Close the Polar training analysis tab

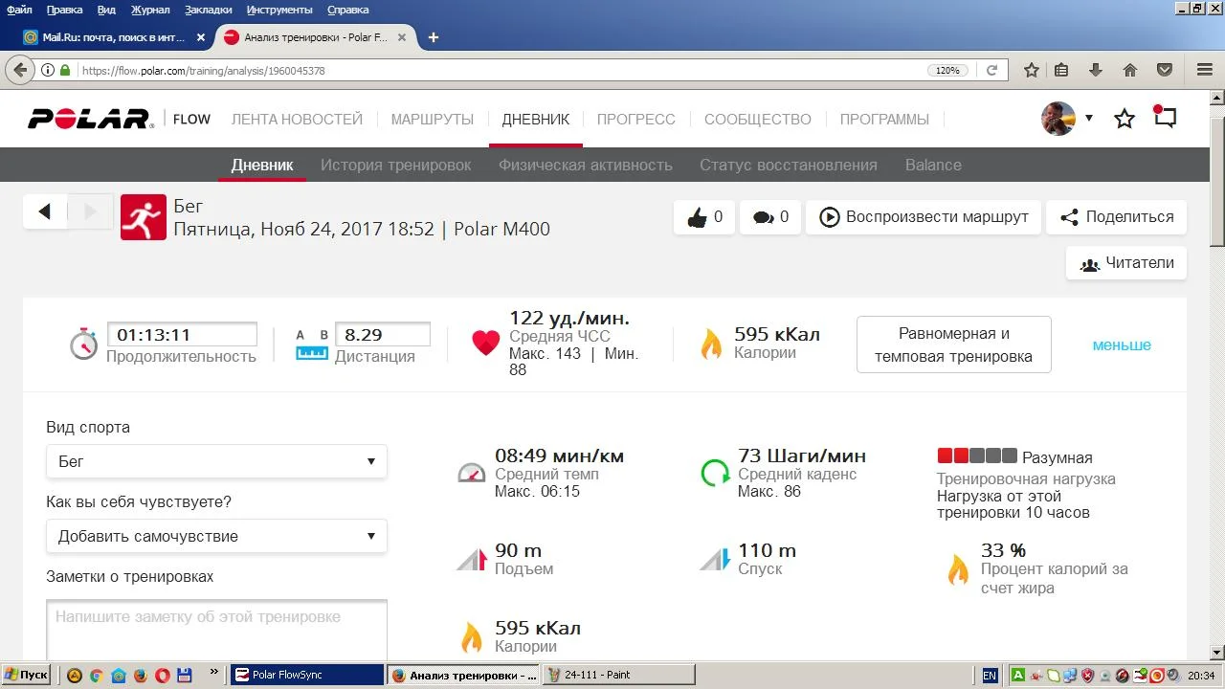pyautogui.click(x=402, y=37)
